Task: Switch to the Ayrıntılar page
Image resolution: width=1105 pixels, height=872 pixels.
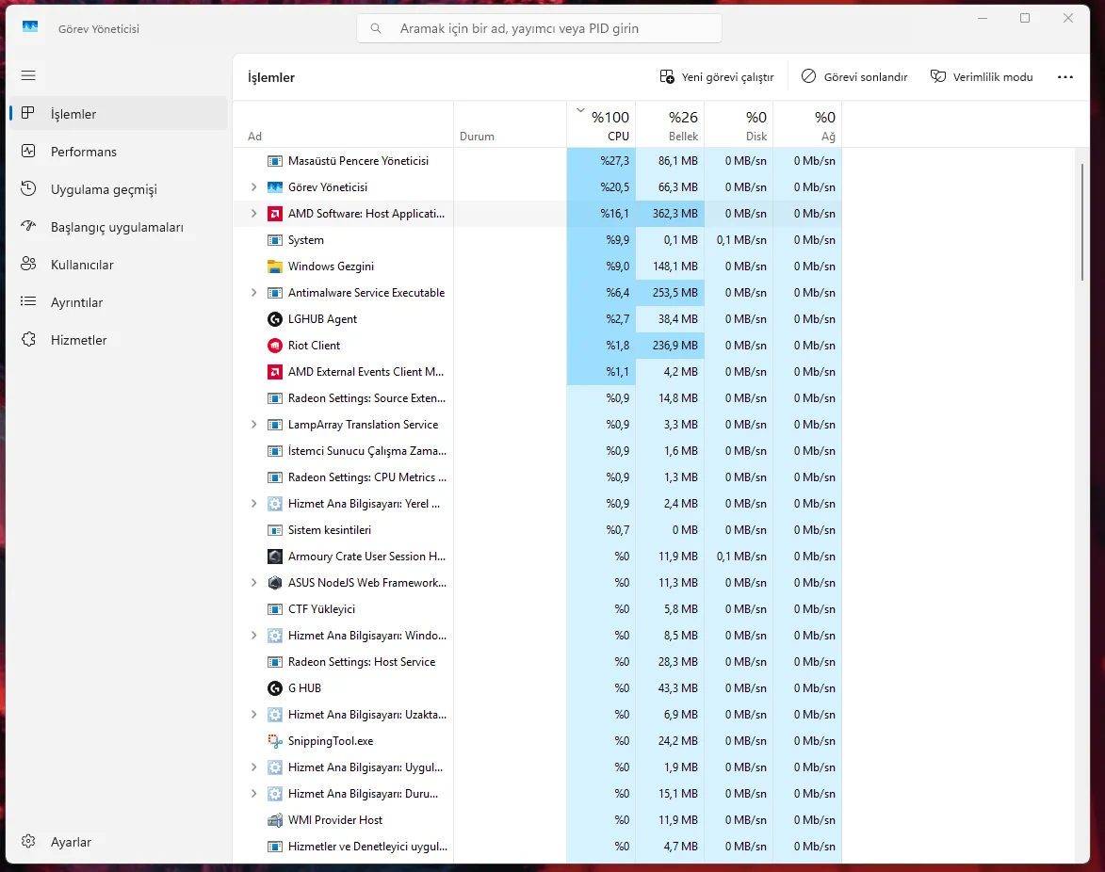Action: pos(119,302)
